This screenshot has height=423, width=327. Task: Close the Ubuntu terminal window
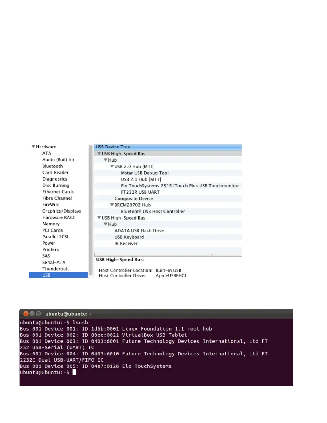point(26,314)
